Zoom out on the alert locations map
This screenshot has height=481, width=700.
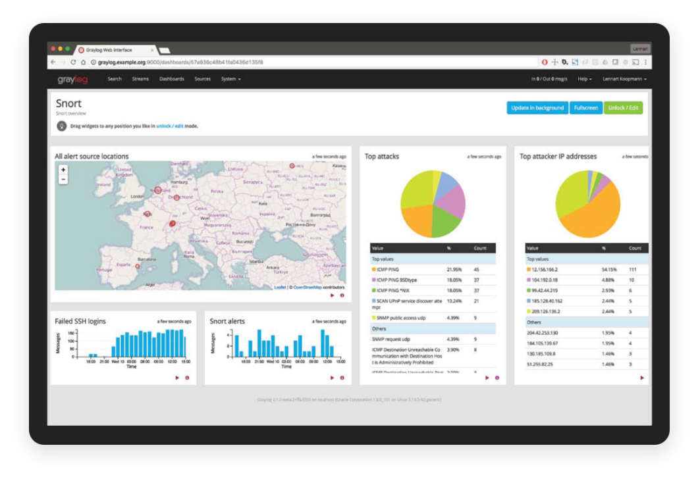(x=63, y=180)
